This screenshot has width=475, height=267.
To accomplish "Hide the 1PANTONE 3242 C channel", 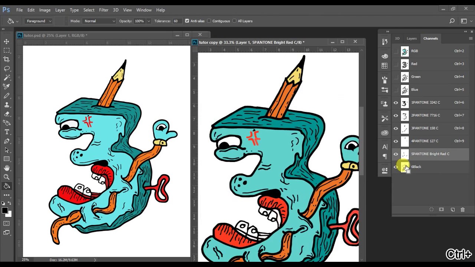I will pos(396,103).
